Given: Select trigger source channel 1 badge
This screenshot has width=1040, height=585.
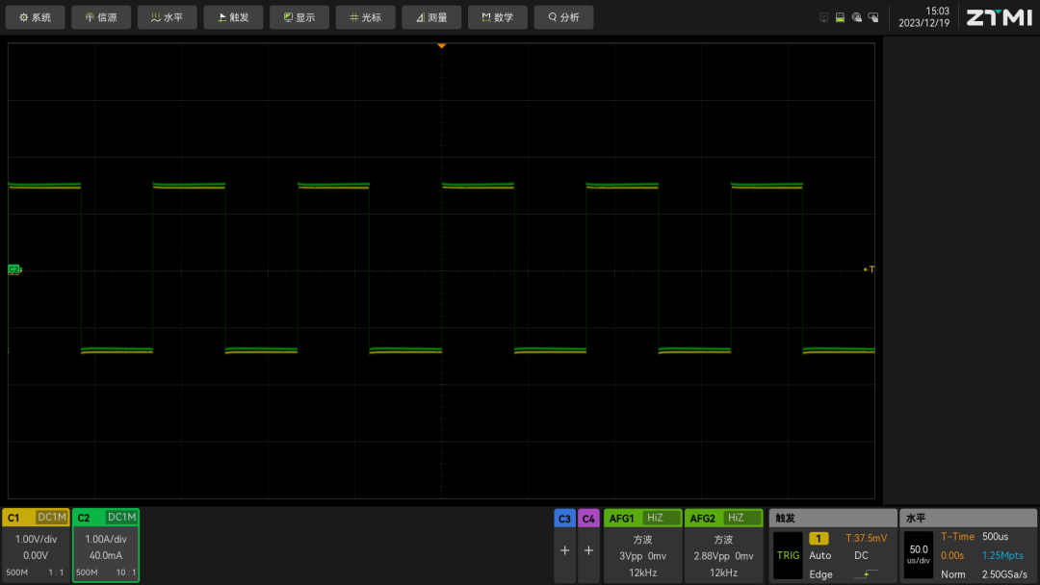Looking at the screenshot, I should (819, 539).
